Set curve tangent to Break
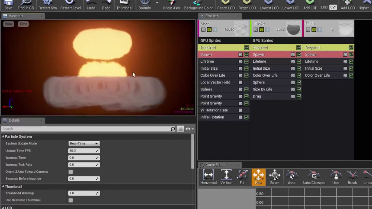Image resolution: width=372 pixels, height=209 pixels. (x=352, y=177)
